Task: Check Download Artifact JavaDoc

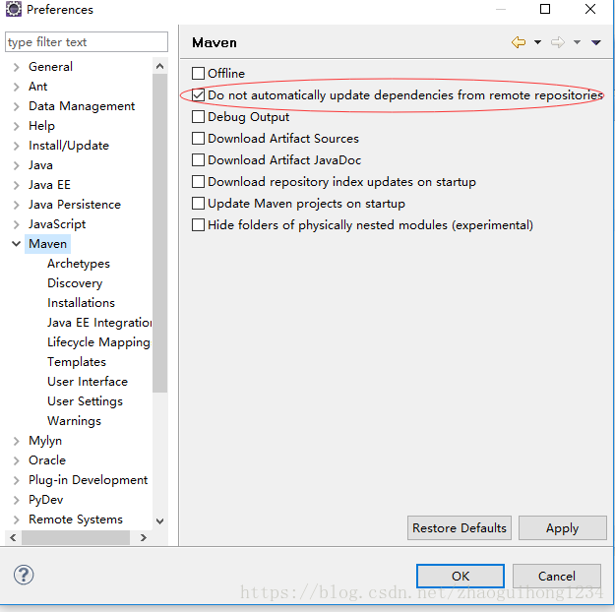Action: pos(198,160)
